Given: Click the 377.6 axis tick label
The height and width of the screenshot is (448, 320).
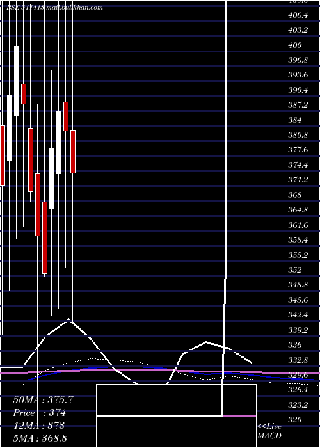Looking at the screenshot, I should coord(298,150).
